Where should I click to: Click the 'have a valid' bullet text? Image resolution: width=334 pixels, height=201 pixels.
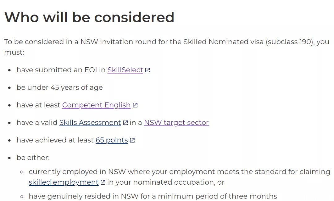(x=37, y=123)
